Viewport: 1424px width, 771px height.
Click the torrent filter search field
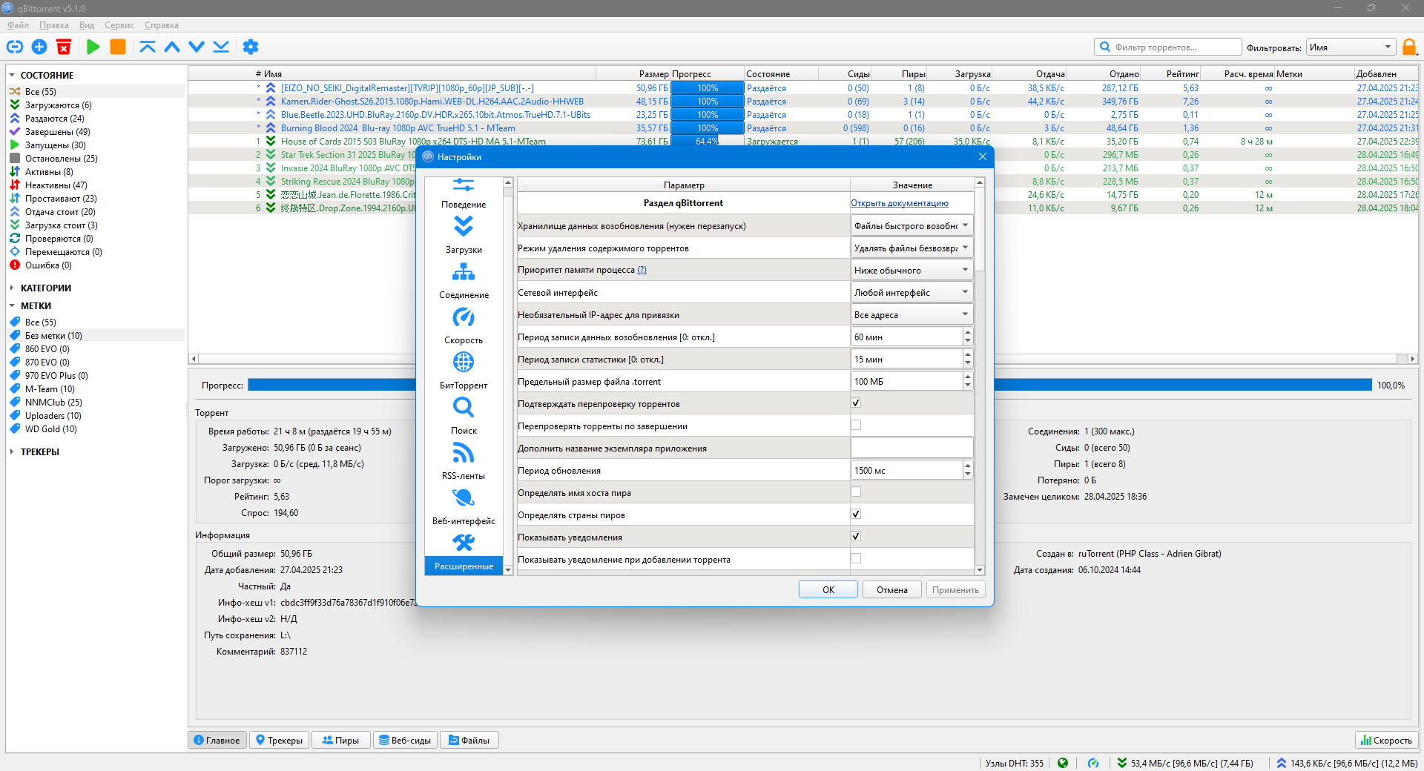(x=1168, y=47)
